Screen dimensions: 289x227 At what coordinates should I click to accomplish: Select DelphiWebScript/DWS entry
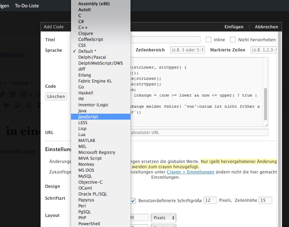(x=101, y=63)
